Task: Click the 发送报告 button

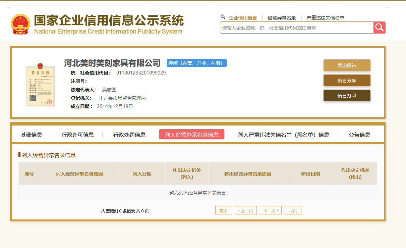Action: coord(347,65)
